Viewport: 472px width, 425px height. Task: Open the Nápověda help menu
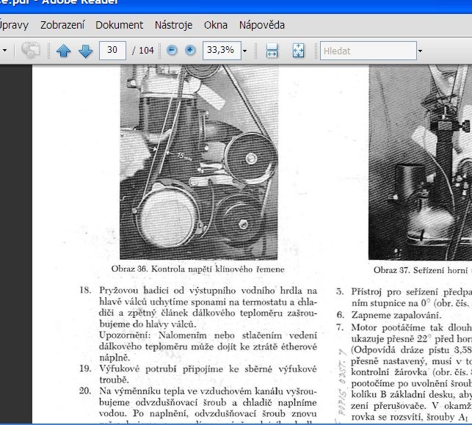[261, 25]
